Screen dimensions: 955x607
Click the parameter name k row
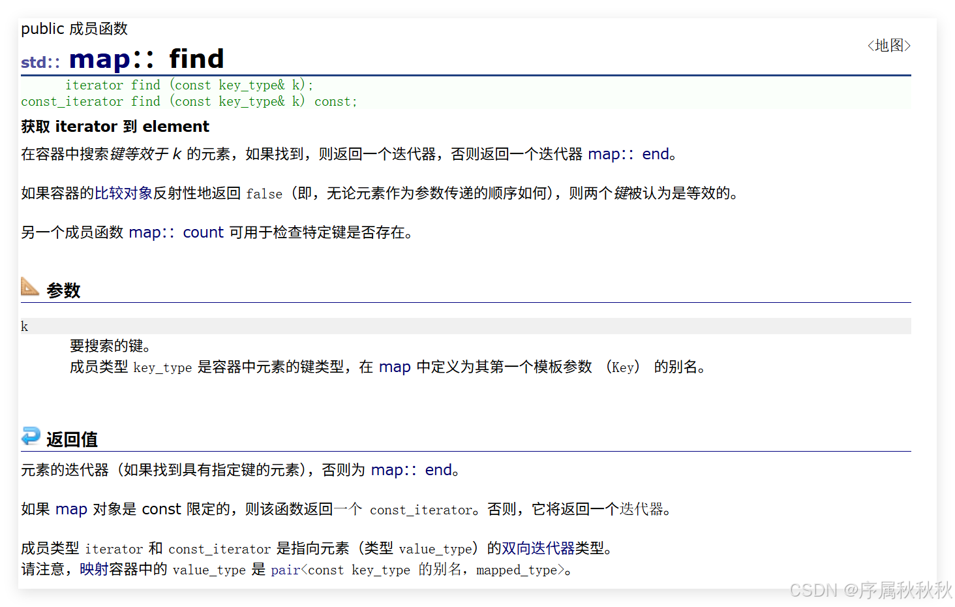tap(466, 326)
